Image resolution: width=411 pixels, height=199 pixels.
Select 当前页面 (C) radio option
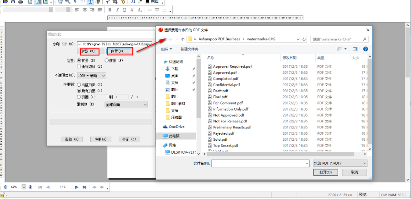[x=79, y=85]
